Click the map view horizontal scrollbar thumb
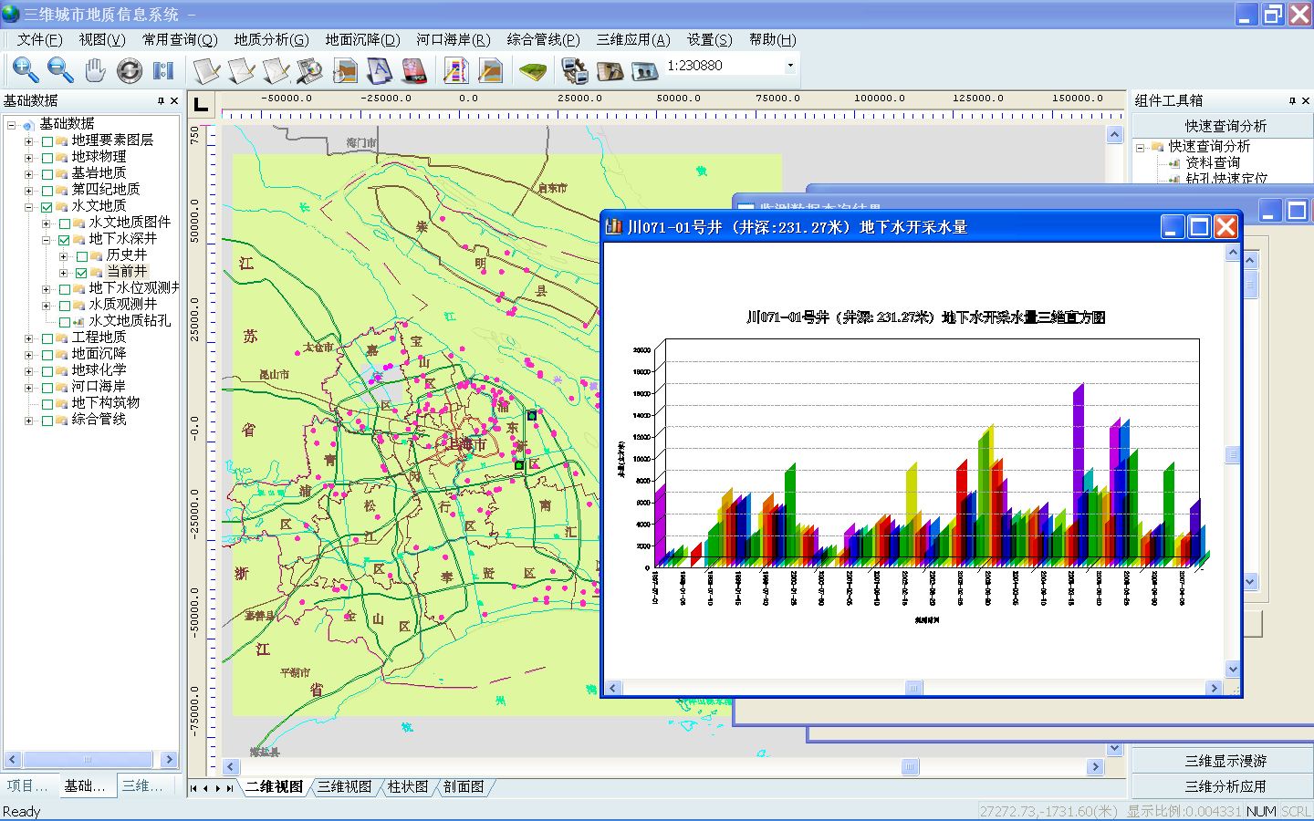This screenshot has width=1314, height=821. point(910,767)
